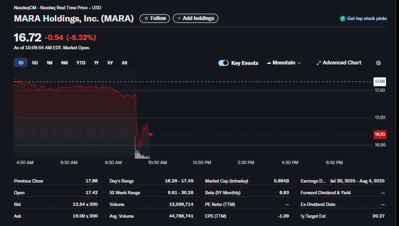Click EPS (TTM) value -1.09
399x226 pixels.
coord(283,216)
